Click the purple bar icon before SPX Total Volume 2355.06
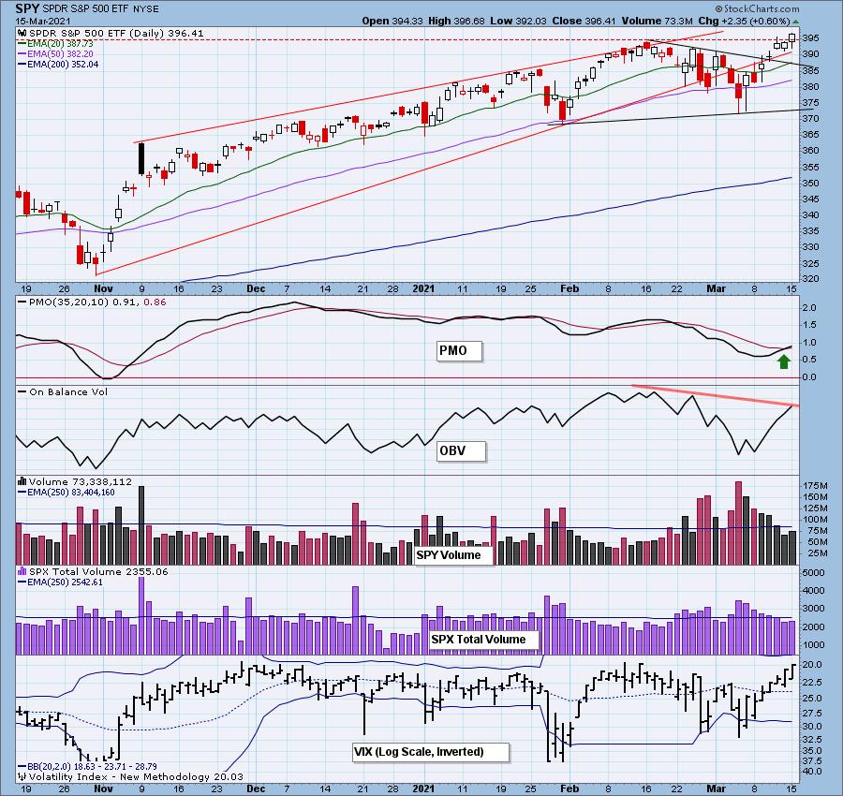Image resolution: width=843 pixels, height=796 pixels. tap(22, 571)
